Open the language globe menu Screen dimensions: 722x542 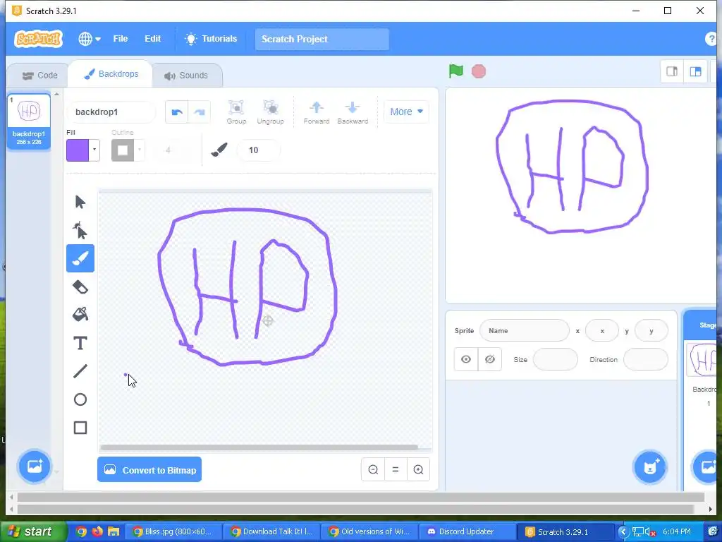point(90,39)
